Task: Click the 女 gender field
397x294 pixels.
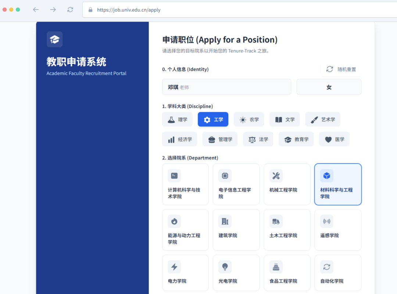Action: pos(329,87)
